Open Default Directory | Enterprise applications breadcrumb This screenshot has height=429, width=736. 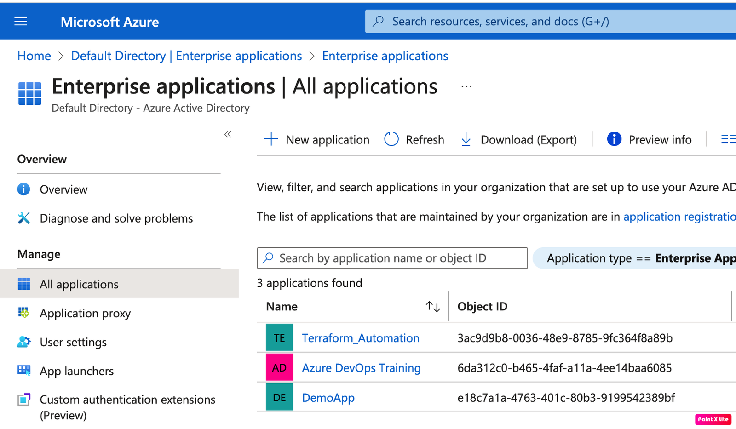click(186, 56)
